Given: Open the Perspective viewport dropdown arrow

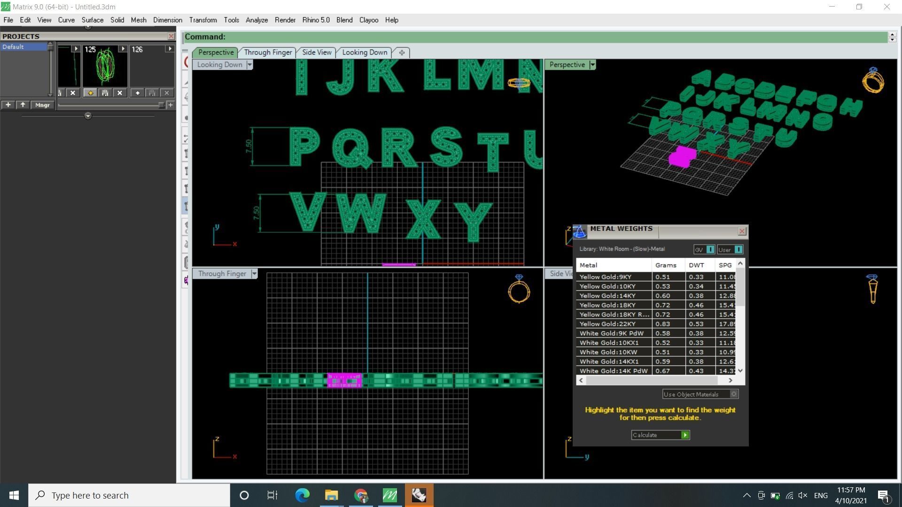Looking at the screenshot, I should 592,65.
